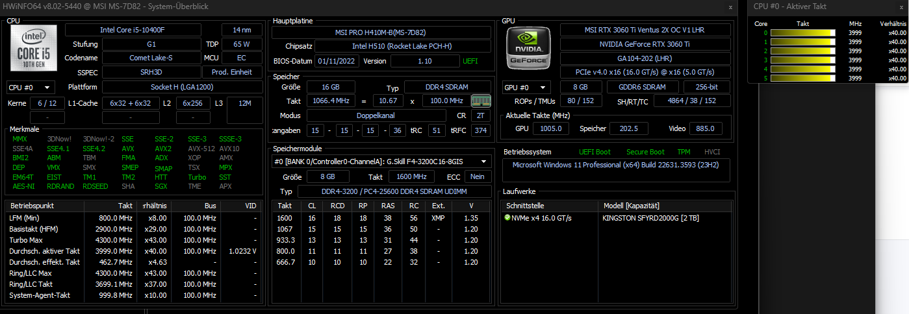Click the 885.0 video clock value
This screenshot has width=909, height=314.
[x=705, y=128]
